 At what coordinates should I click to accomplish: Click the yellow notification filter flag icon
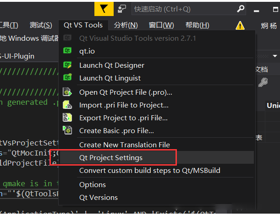click(104, 9)
